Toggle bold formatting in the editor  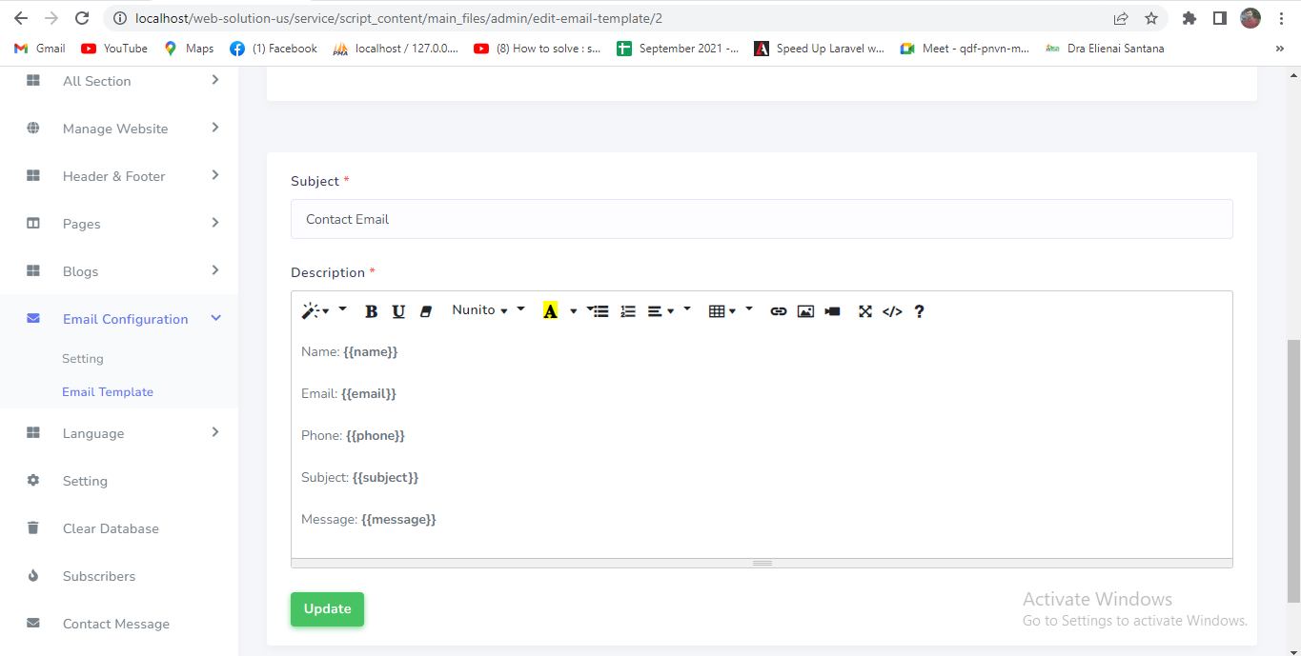(x=372, y=311)
